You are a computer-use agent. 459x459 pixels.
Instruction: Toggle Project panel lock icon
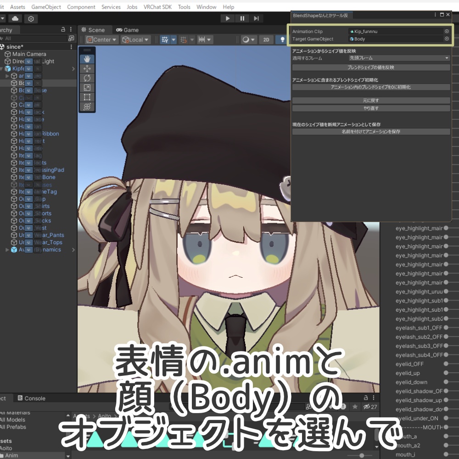(366, 397)
